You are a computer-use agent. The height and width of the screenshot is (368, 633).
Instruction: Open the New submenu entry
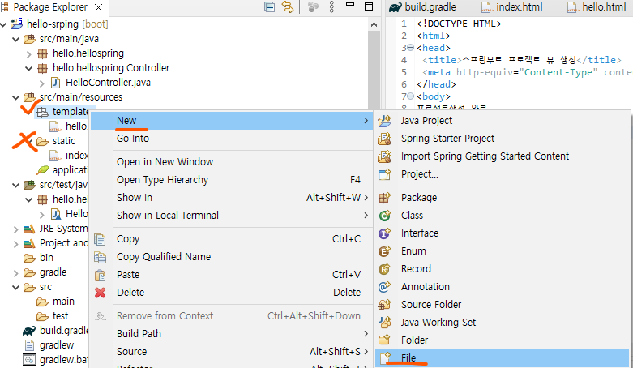tap(231, 121)
